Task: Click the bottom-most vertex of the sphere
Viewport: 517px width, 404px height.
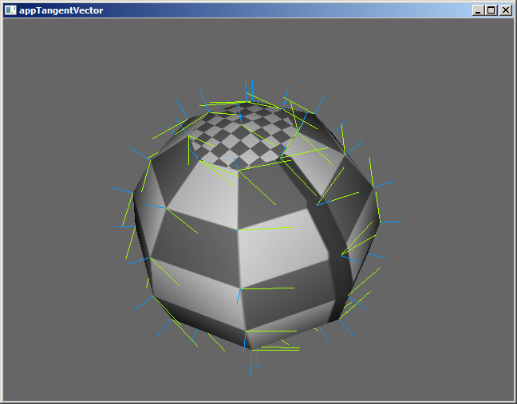Action: pos(253,349)
